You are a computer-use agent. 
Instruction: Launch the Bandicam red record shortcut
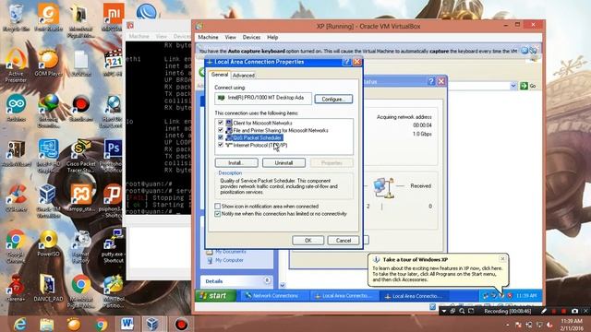[80, 108]
